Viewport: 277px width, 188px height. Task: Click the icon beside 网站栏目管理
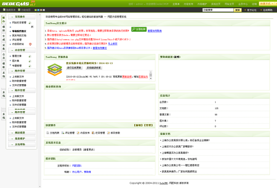coord(30,23)
